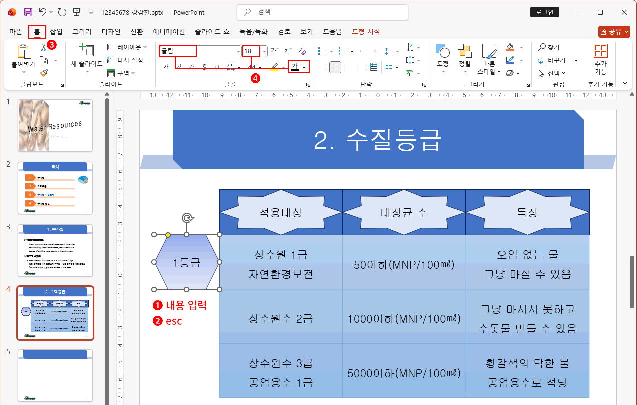Open the 빠른 스타일 quick styles gallery
This screenshot has width=637, height=405.
[x=489, y=60]
